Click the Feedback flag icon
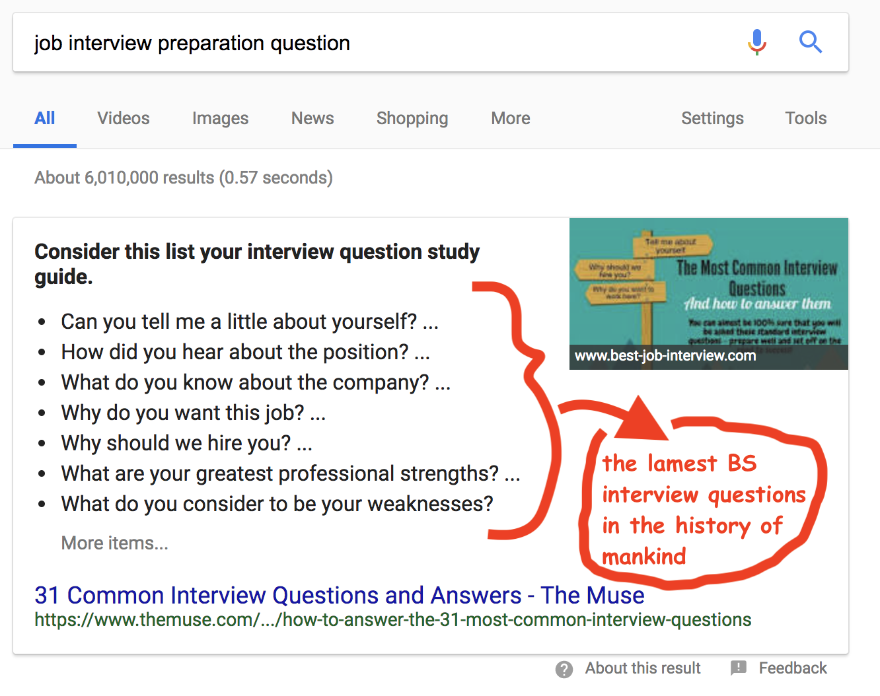Screen dimensions: 880x696 point(739,668)
